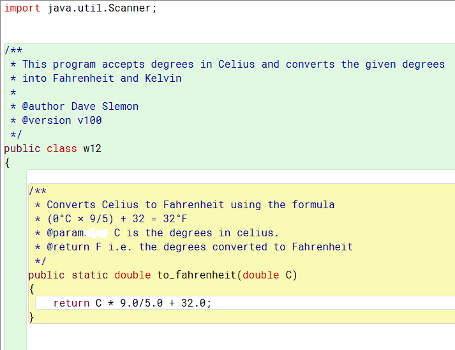Click the static keyword in method signature

tap(90, 275)
